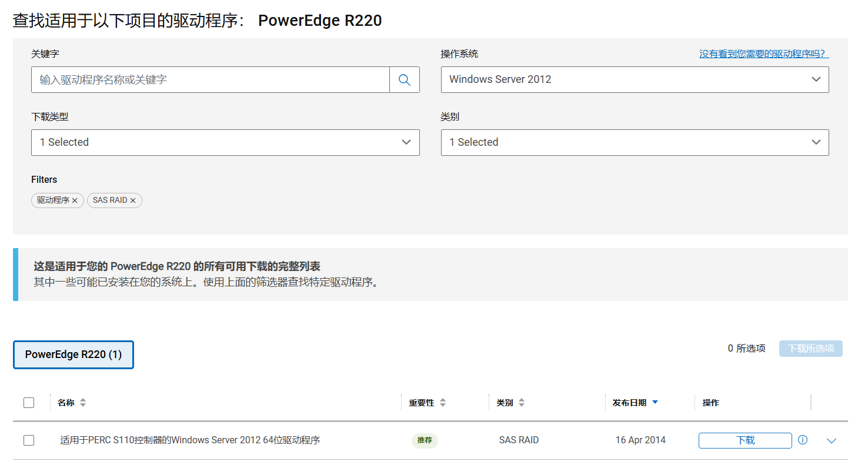
Task: Click the keyword search magnifier icon
Action: point(405,79)
